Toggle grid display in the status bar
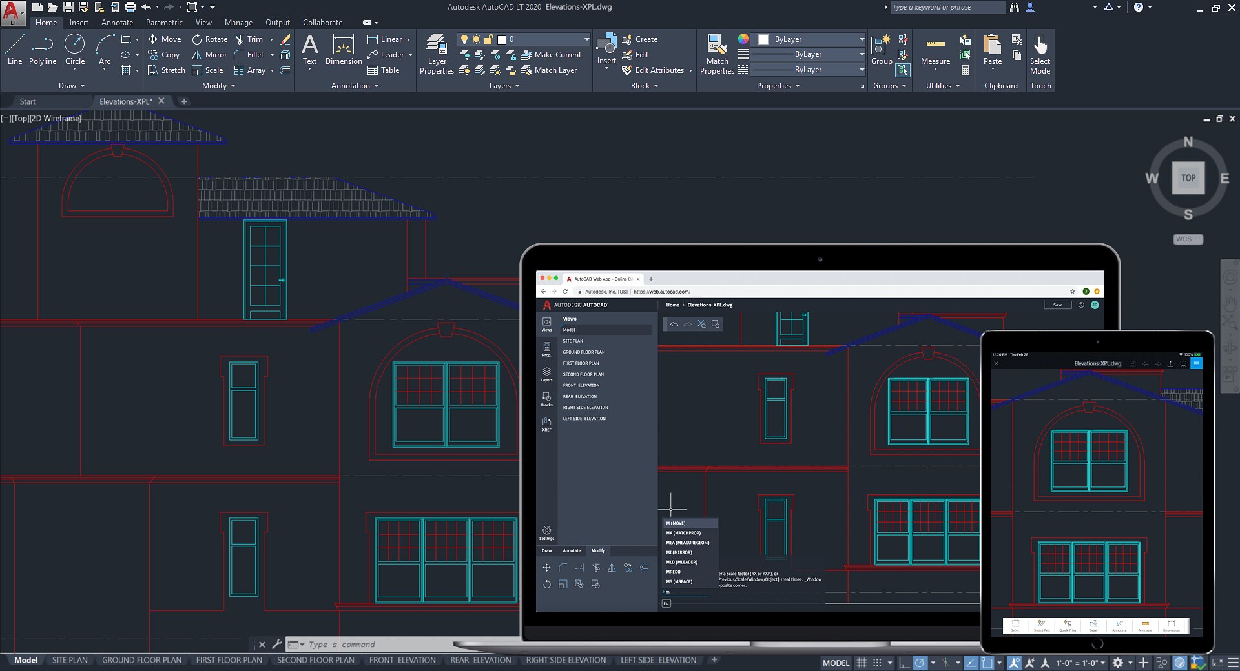1240x671 pixels. pyautogui.click(x=862, y=662)
